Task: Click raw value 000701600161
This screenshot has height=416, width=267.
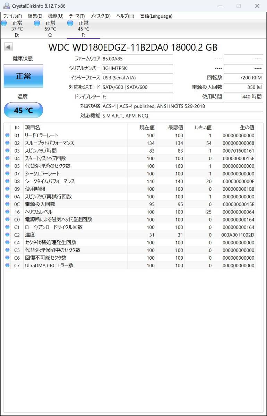Action: (x=238, y=151)
